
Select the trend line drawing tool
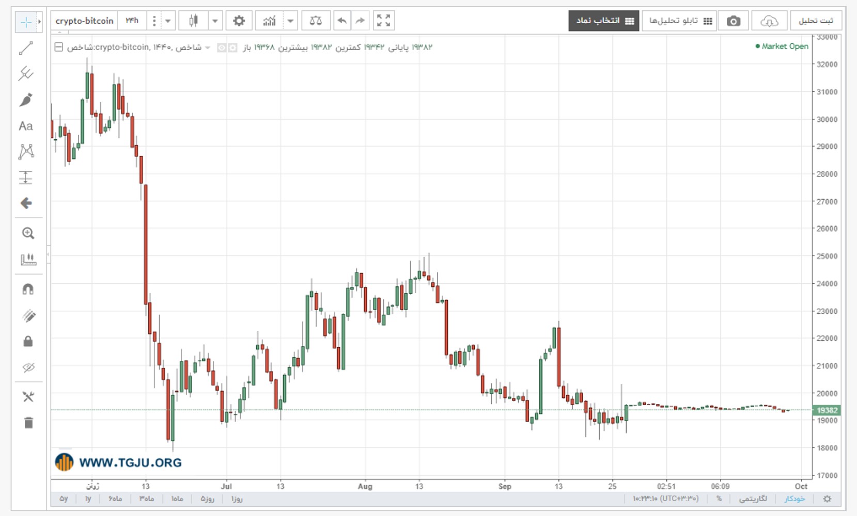pyautogui.click(x=26, y=48)
